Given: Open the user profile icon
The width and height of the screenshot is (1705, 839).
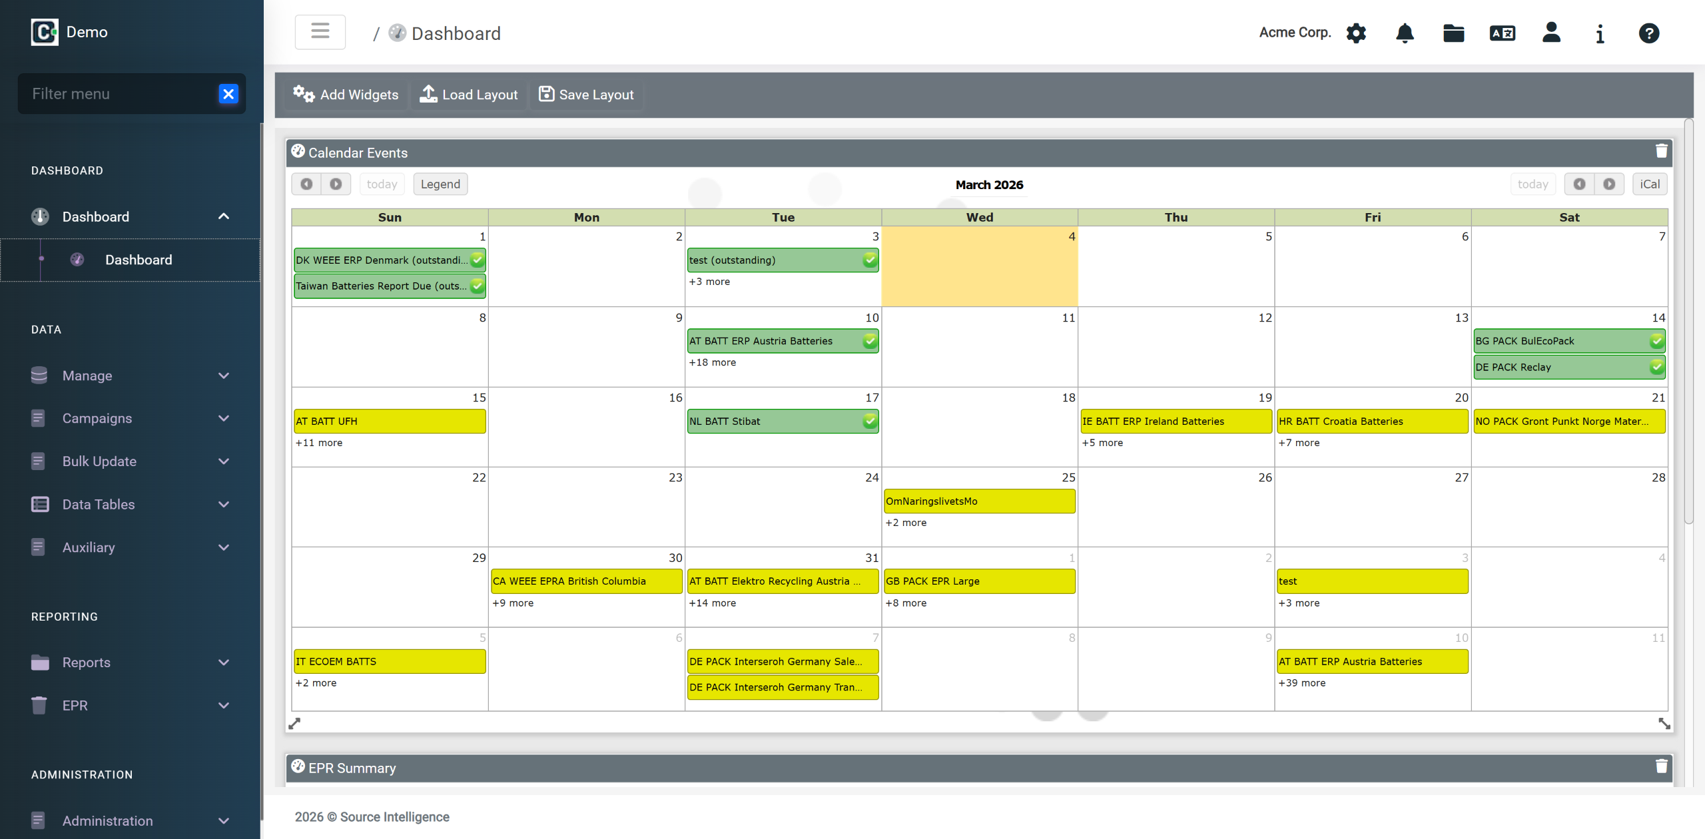Looking at the screenshot, I should 1551,33.
